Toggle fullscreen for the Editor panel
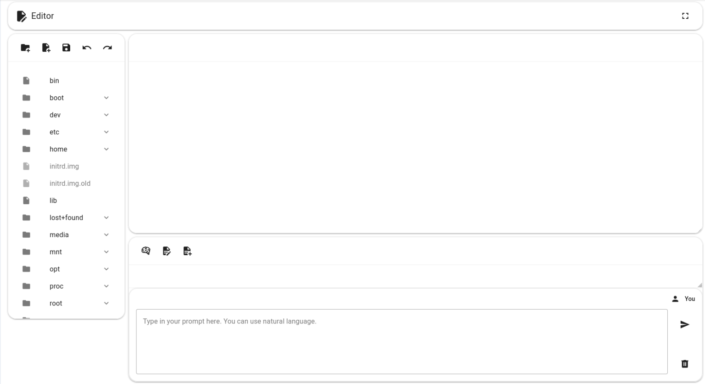 [685, 16]
